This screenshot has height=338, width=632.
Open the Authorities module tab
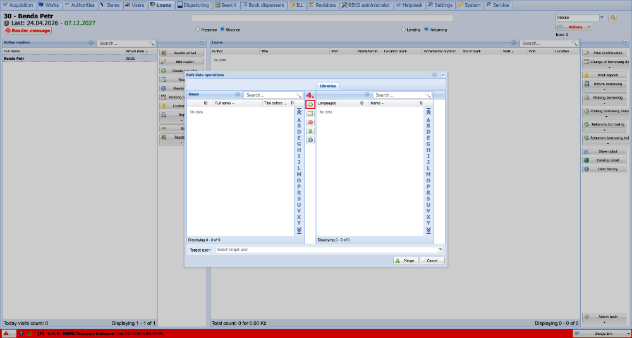(80, 5)
